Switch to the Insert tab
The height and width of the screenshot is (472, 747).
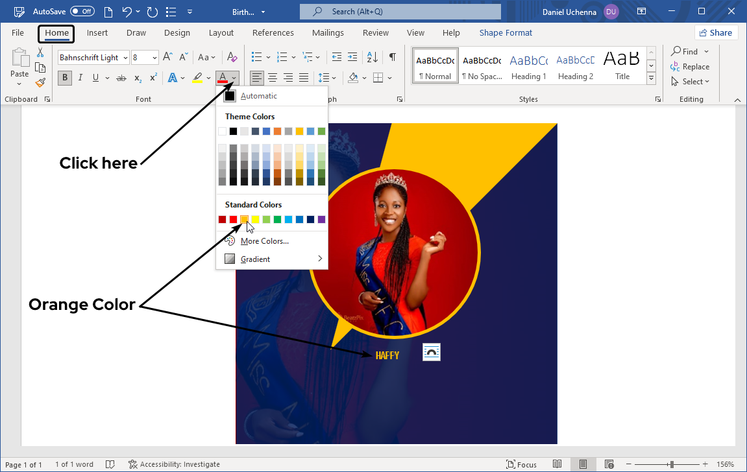pos(97,33)
